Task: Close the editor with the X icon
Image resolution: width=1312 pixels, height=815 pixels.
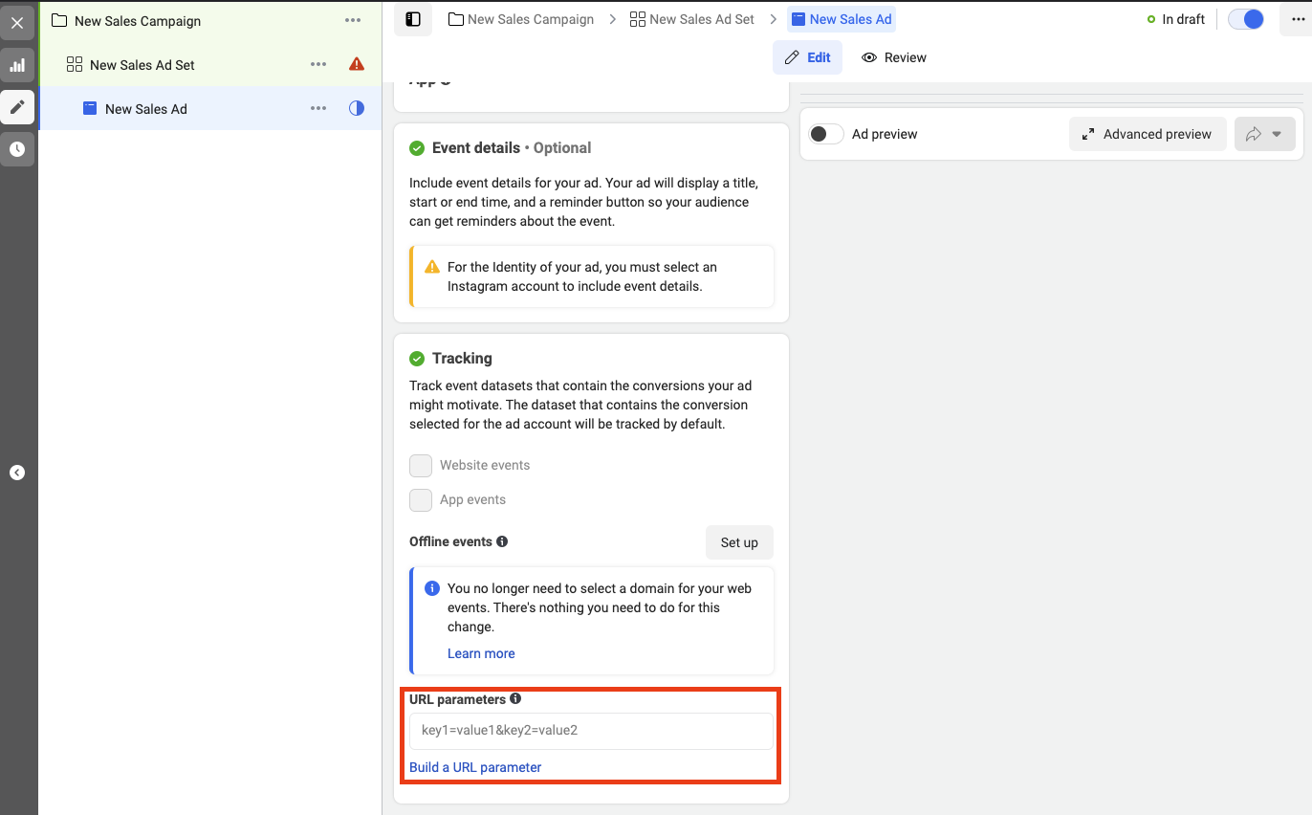Action: (17, 23)
